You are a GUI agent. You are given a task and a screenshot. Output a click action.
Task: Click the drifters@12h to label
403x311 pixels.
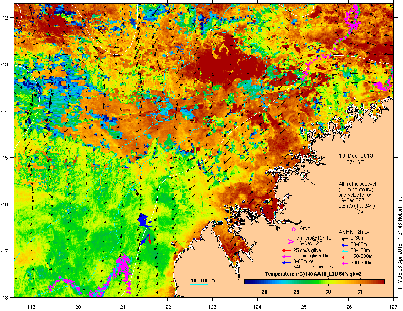point(314,238)
